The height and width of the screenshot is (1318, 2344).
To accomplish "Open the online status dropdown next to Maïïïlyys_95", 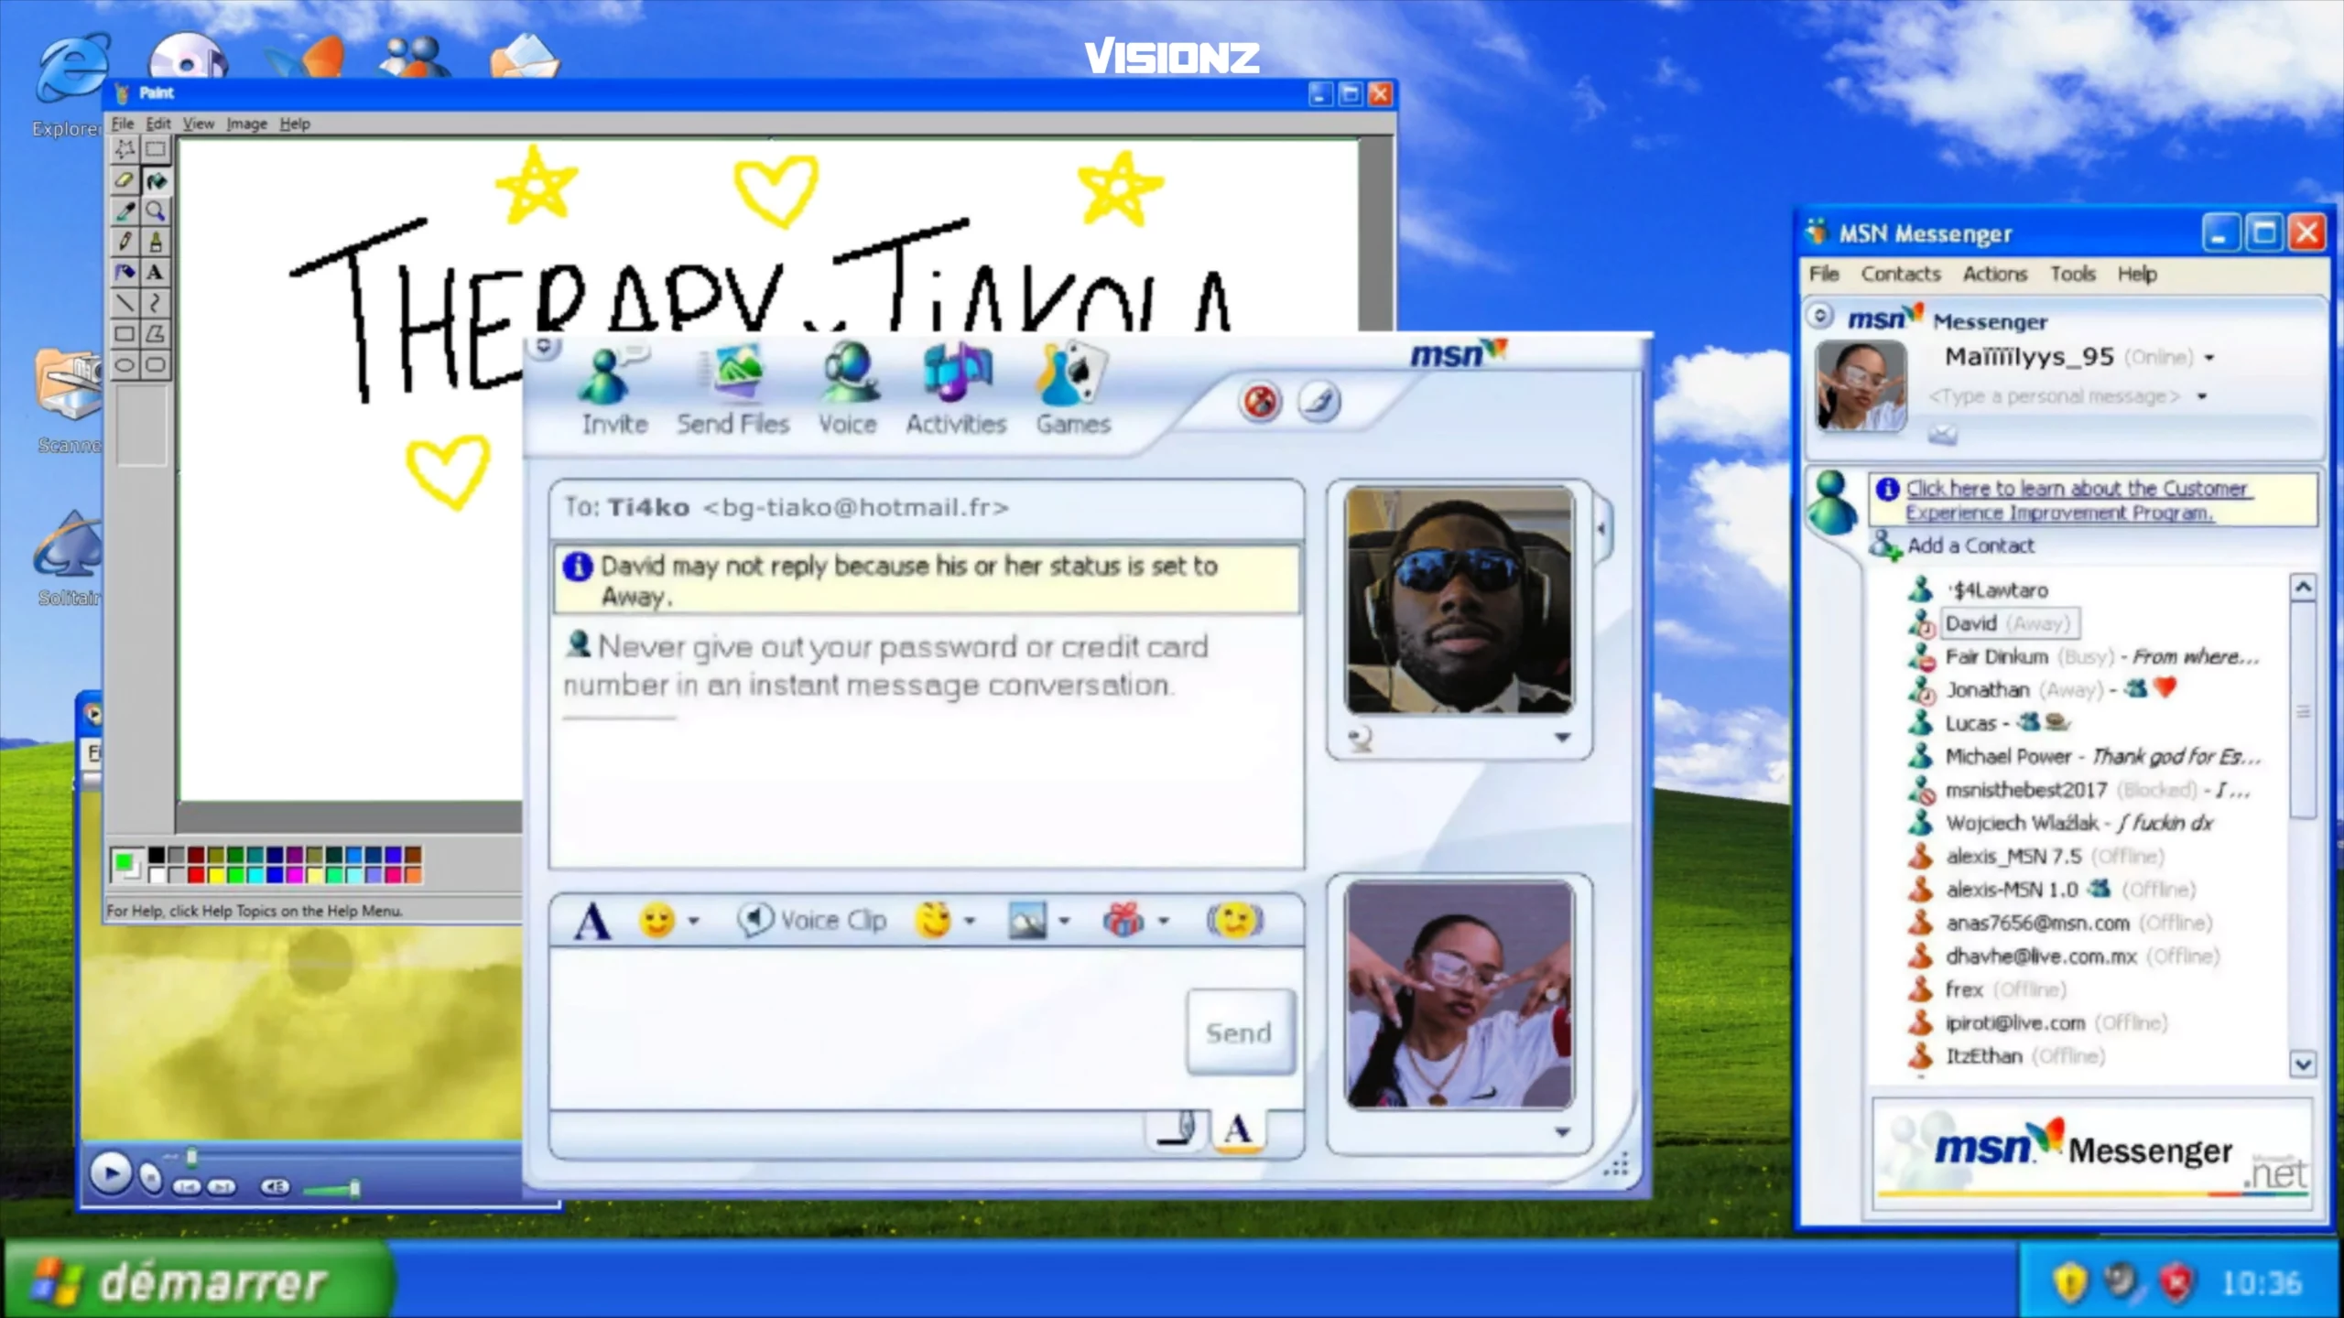I will pyautogui.click(x=2209, y=358).
